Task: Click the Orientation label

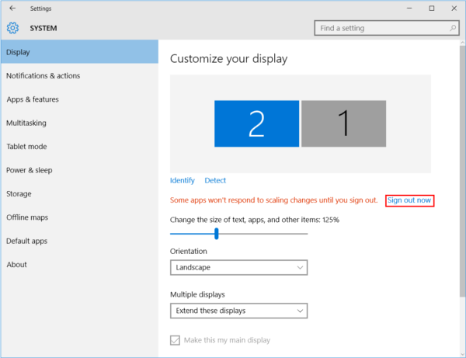Action: (189, 252)
